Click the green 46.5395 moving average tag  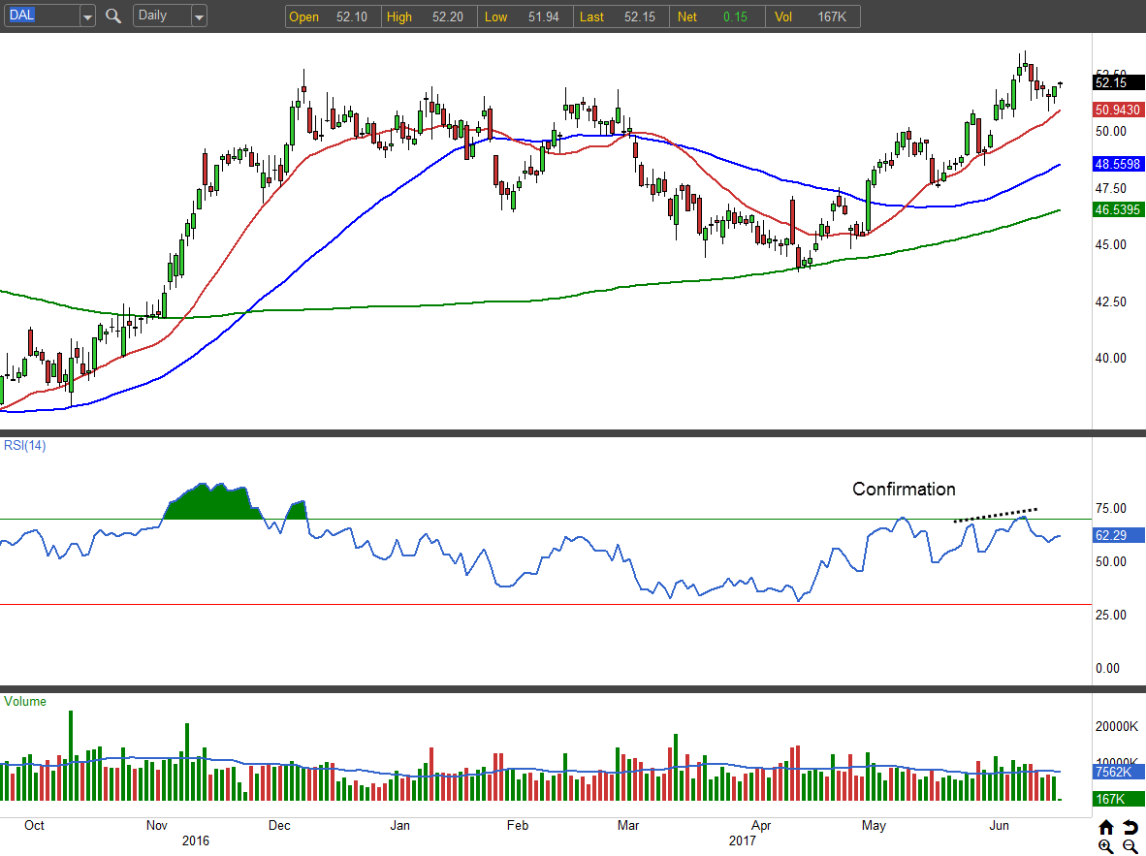point(1118,209)
